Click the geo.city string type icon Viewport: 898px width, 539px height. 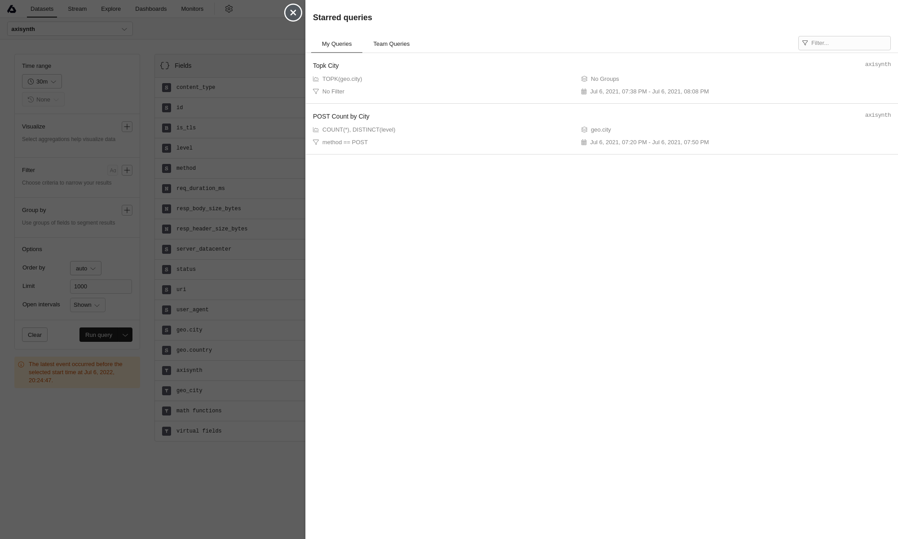pyautogui.click(x=167, y=330)
